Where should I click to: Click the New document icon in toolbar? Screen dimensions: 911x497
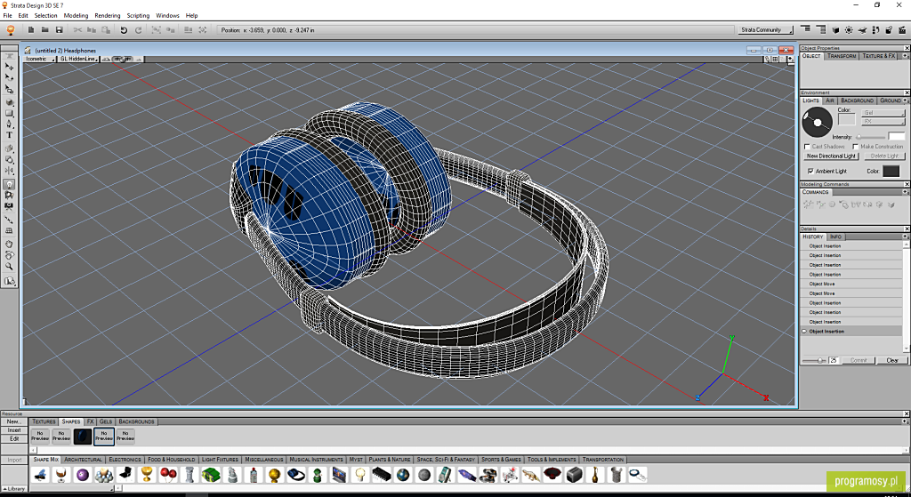tap(31, 29)
